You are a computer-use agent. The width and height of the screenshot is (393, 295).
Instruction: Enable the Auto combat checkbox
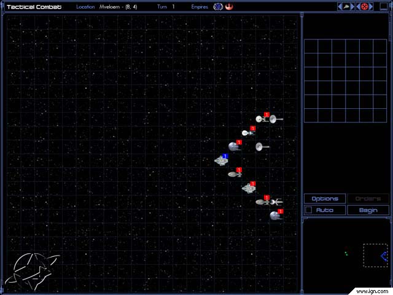(309, 210)
